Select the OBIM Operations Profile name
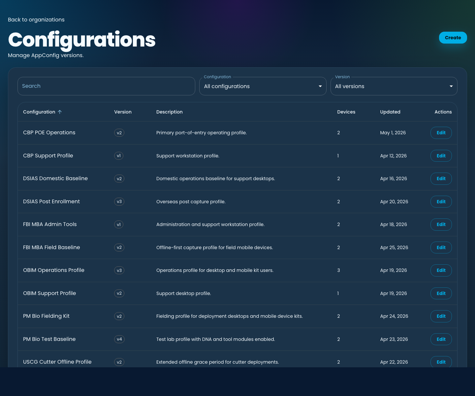The width and height of the screenshot is (475, 396). click(54, 270)
